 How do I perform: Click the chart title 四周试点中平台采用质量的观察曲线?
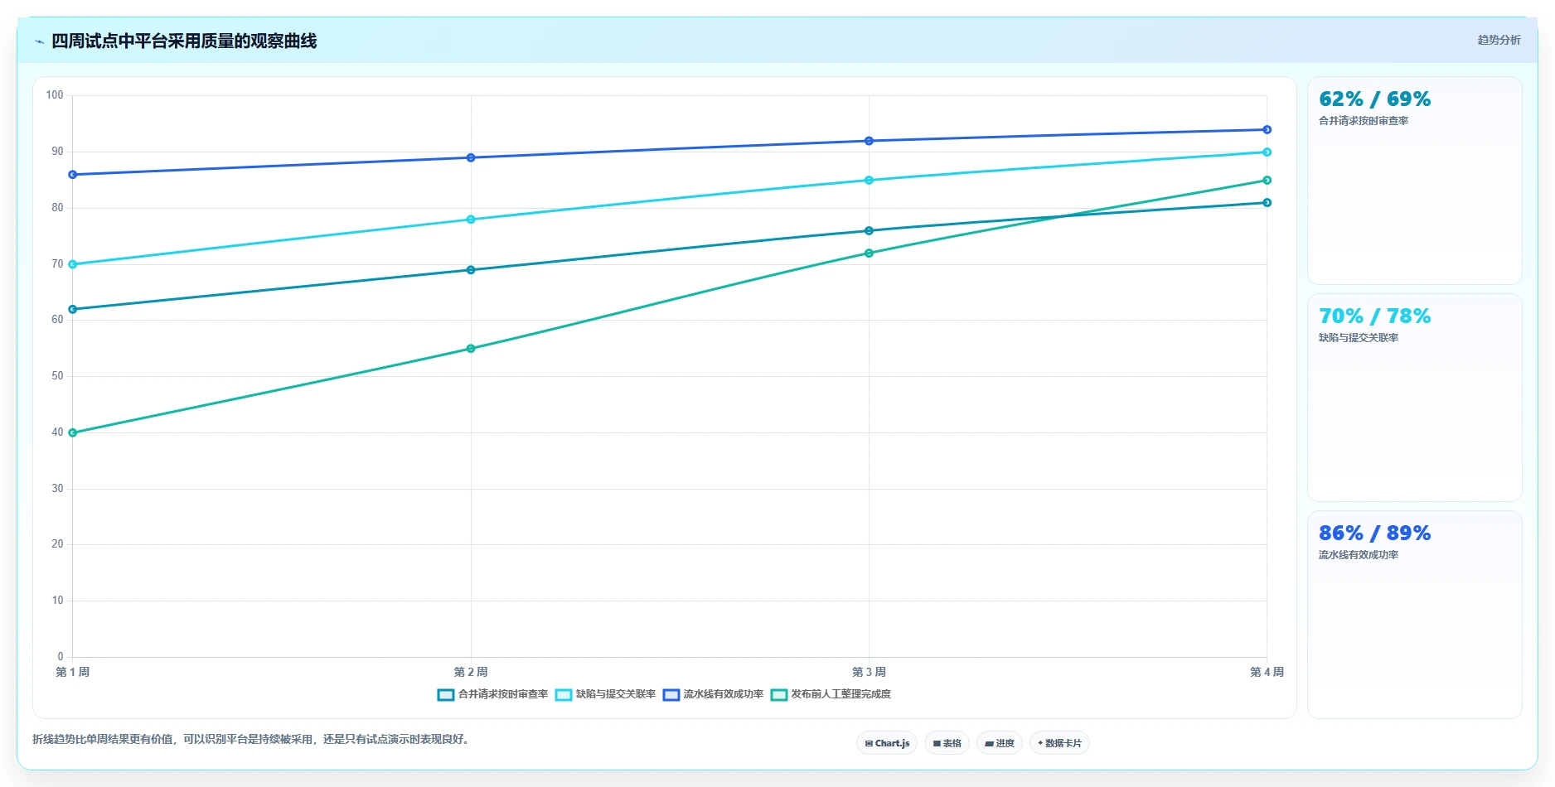point(184,41)
